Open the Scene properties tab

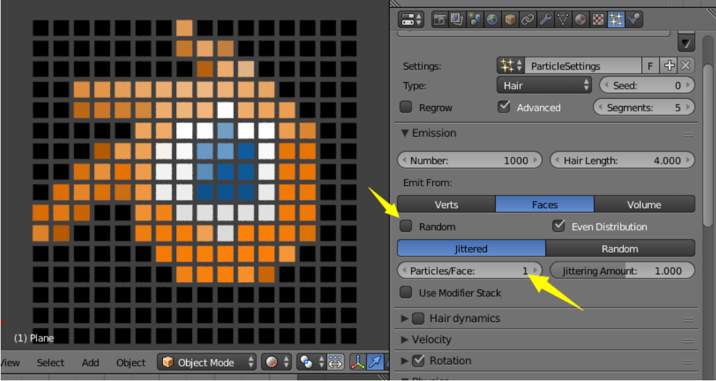coord(474,19)
